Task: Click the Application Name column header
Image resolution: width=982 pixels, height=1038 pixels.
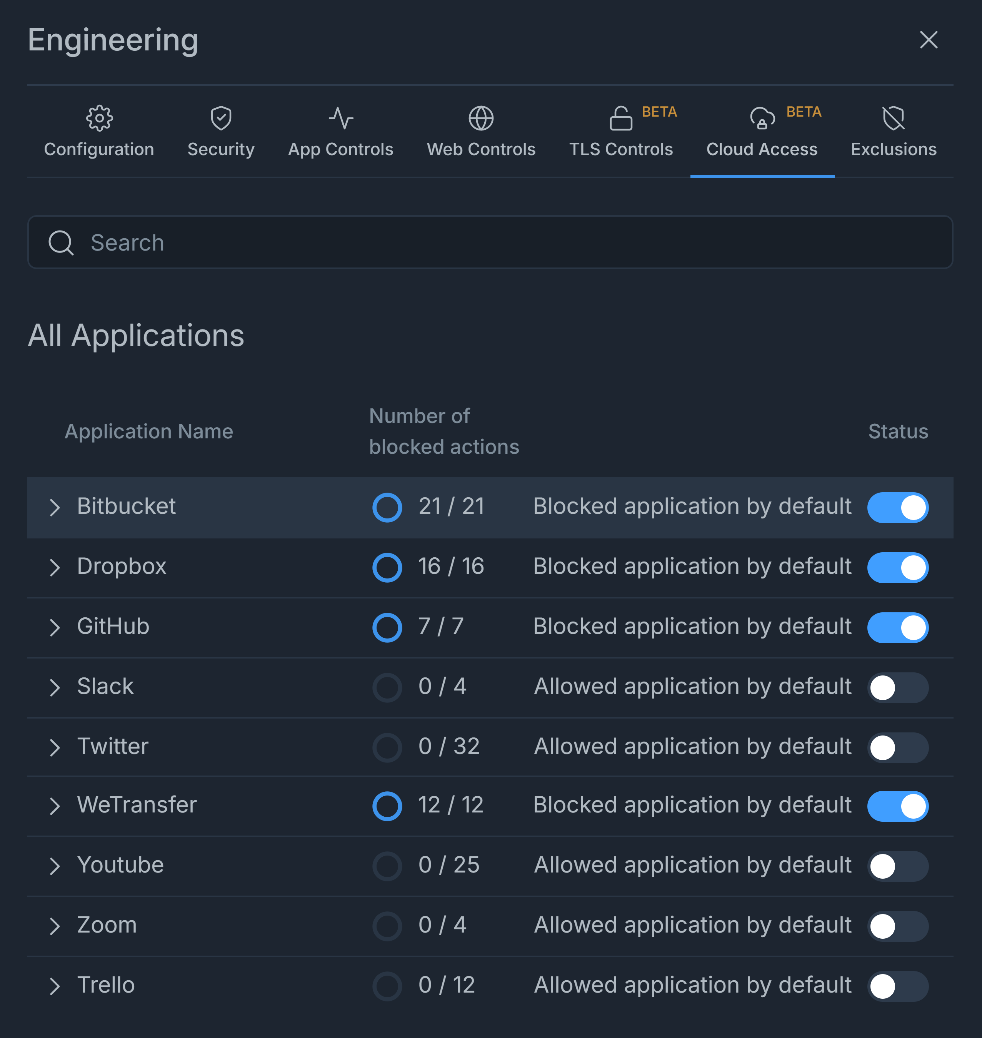Action: click(x=148, y=431)
